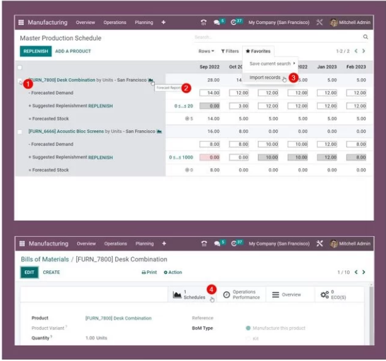
Task: Open the Action dropdown in Bills of Materials
Action: click(x=173, y=272)
